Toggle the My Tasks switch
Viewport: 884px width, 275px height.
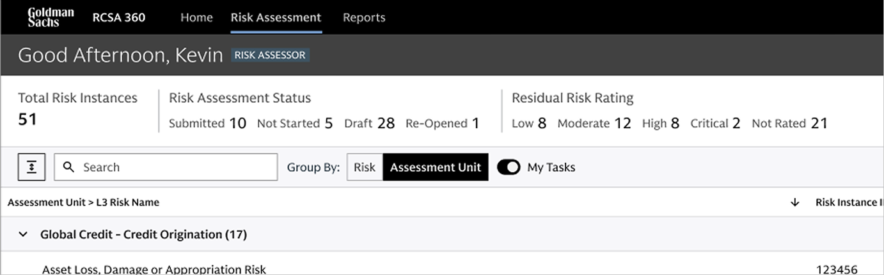[x=509, y=167]
